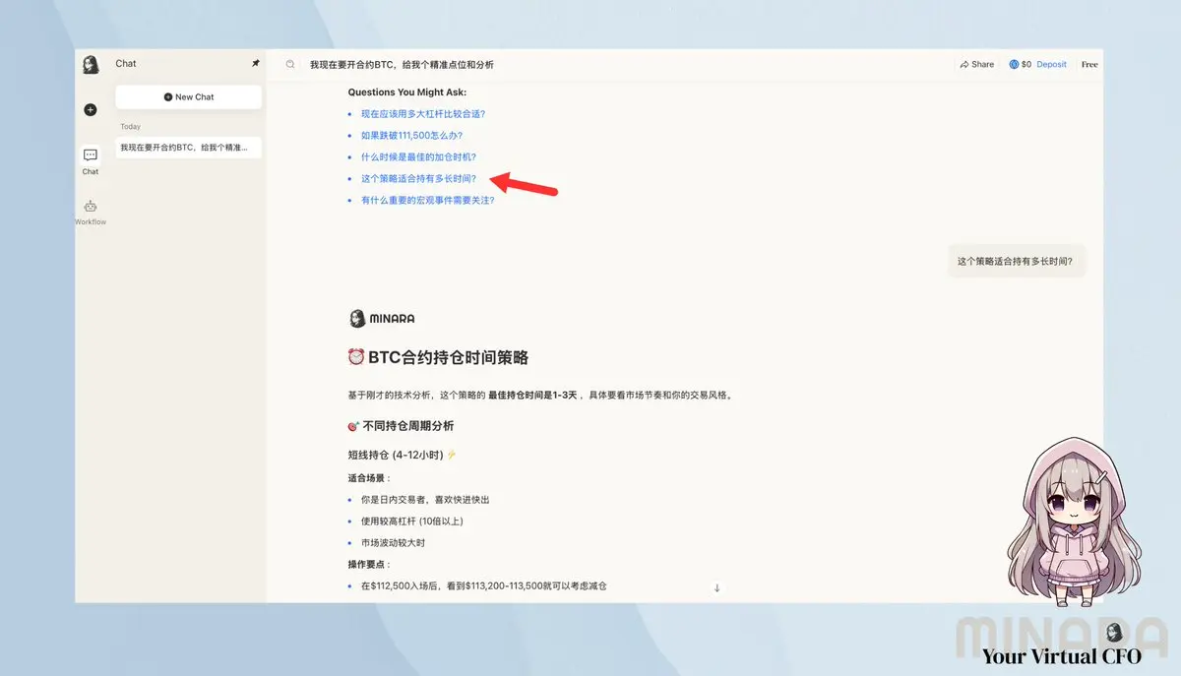The height and width of the screenshot is (676, 1181).
Task: Open the user avatar profile icon
Action: click(x=91, y=65)
